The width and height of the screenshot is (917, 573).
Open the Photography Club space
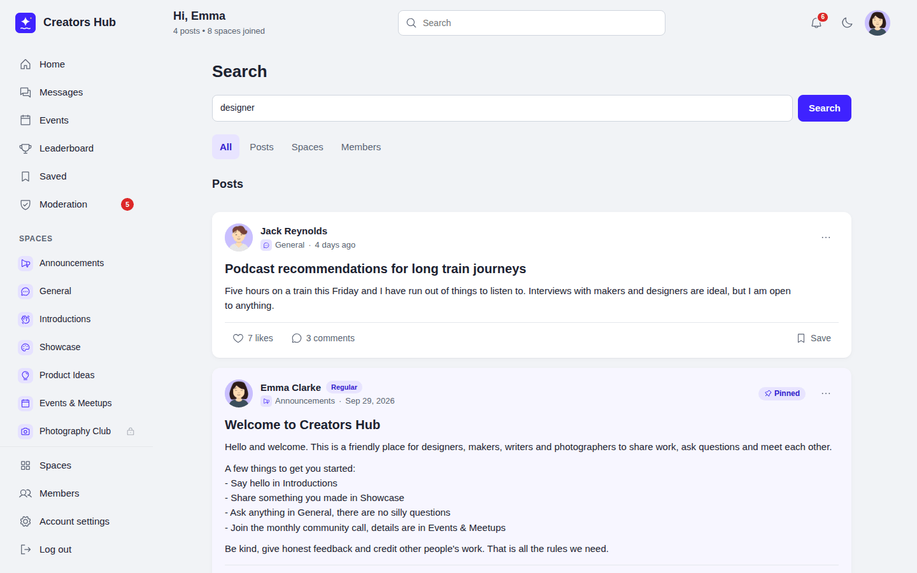(x=76, y=431)
